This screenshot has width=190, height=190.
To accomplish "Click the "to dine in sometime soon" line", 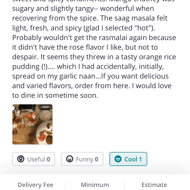I will pos(55,96).
